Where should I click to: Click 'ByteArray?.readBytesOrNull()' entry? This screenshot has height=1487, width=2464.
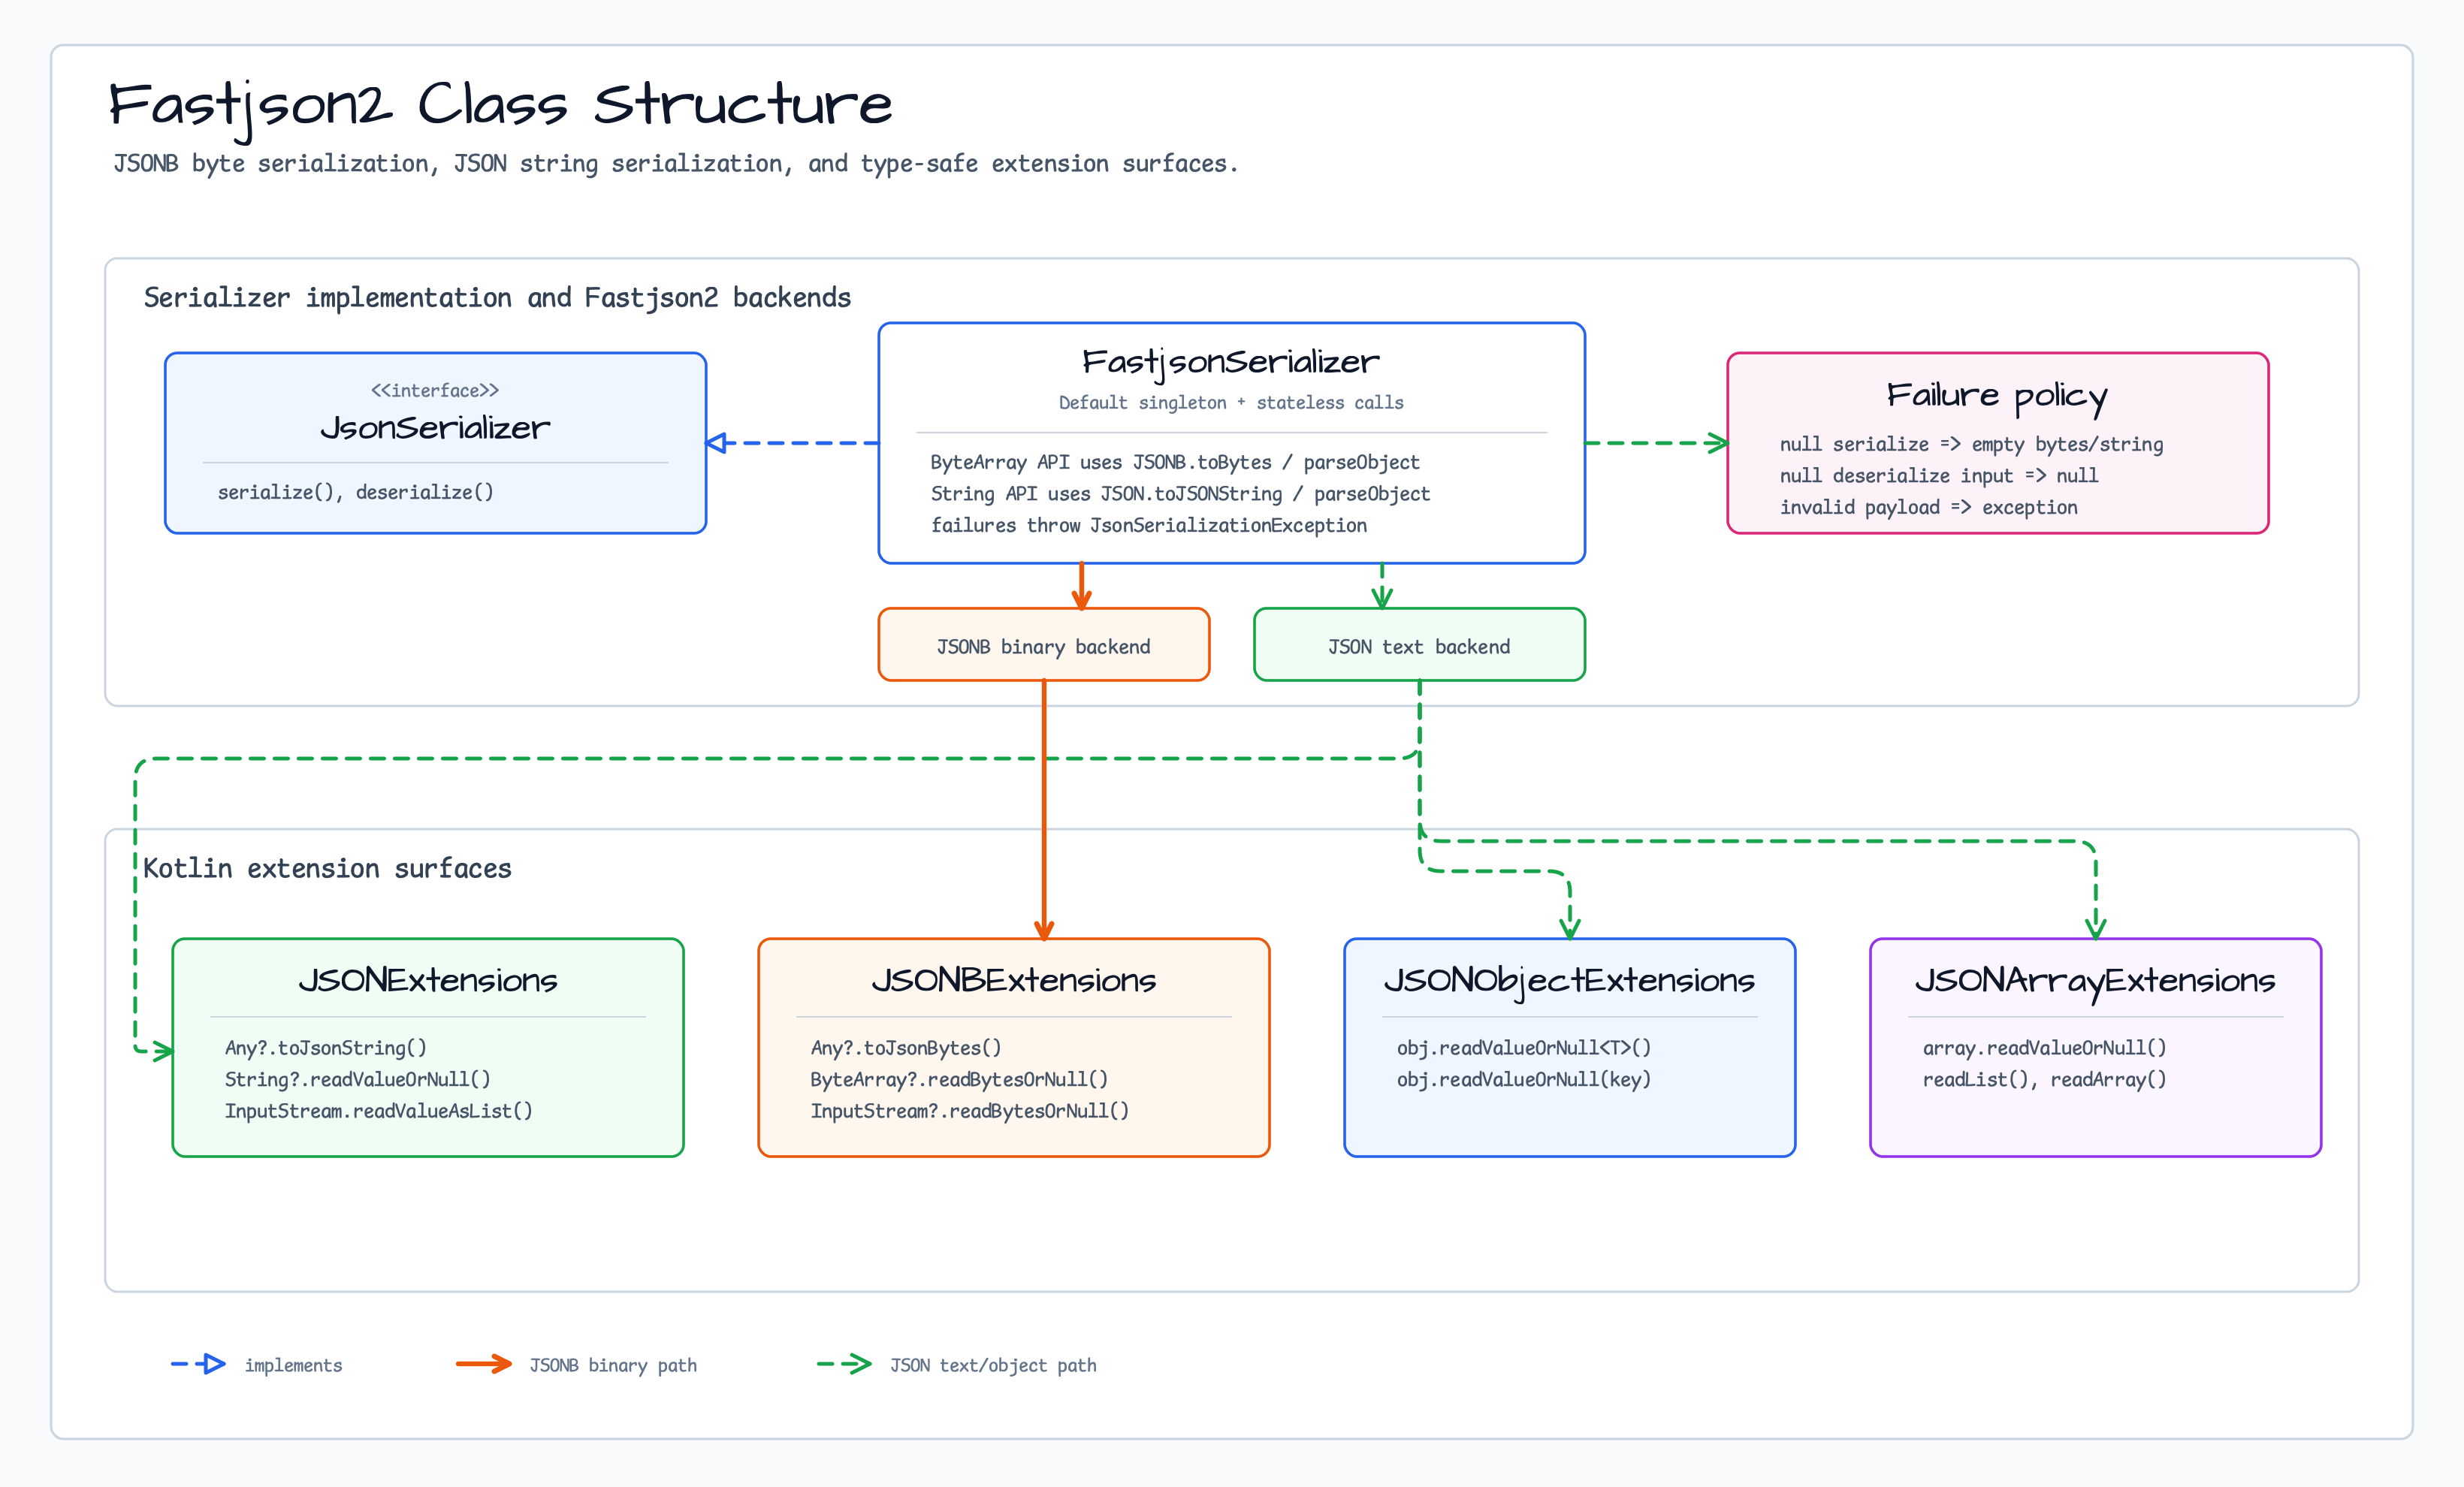(x=959, y=1080)
